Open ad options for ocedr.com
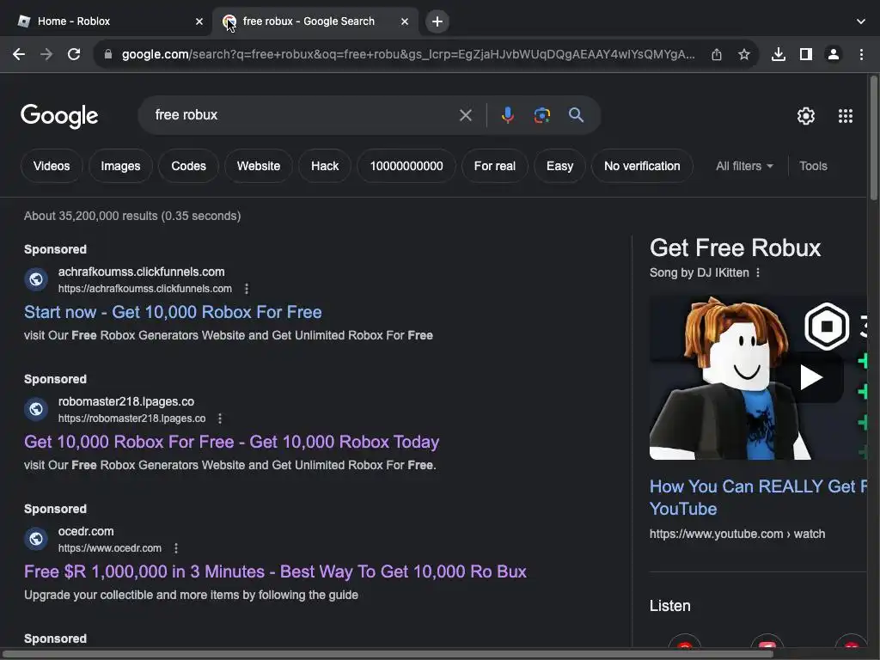 [176, 547]
